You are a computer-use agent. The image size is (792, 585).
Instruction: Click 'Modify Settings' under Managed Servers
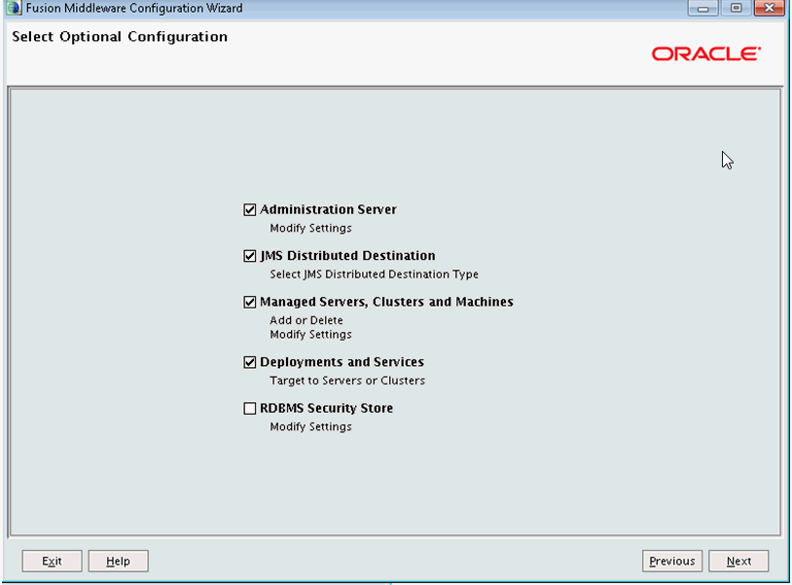310,335
